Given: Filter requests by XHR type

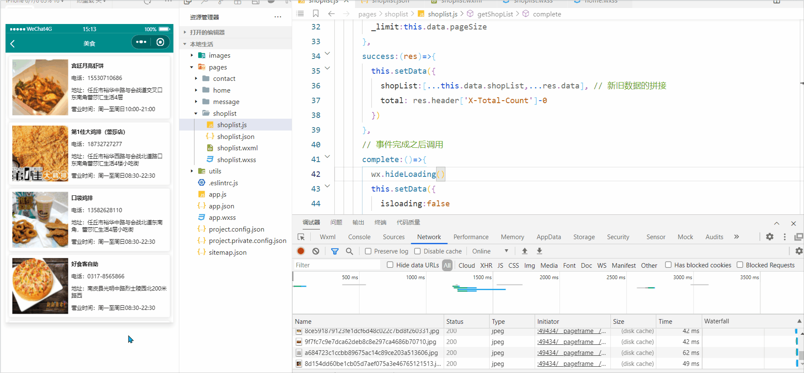Looking at the screenshot, I should click(x=486, y=265).
